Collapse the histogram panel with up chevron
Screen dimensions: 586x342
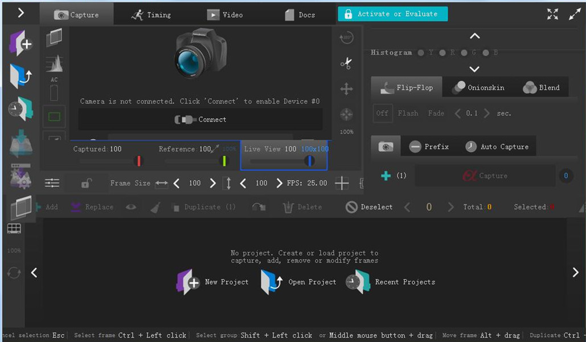click(x=474, y=36)
